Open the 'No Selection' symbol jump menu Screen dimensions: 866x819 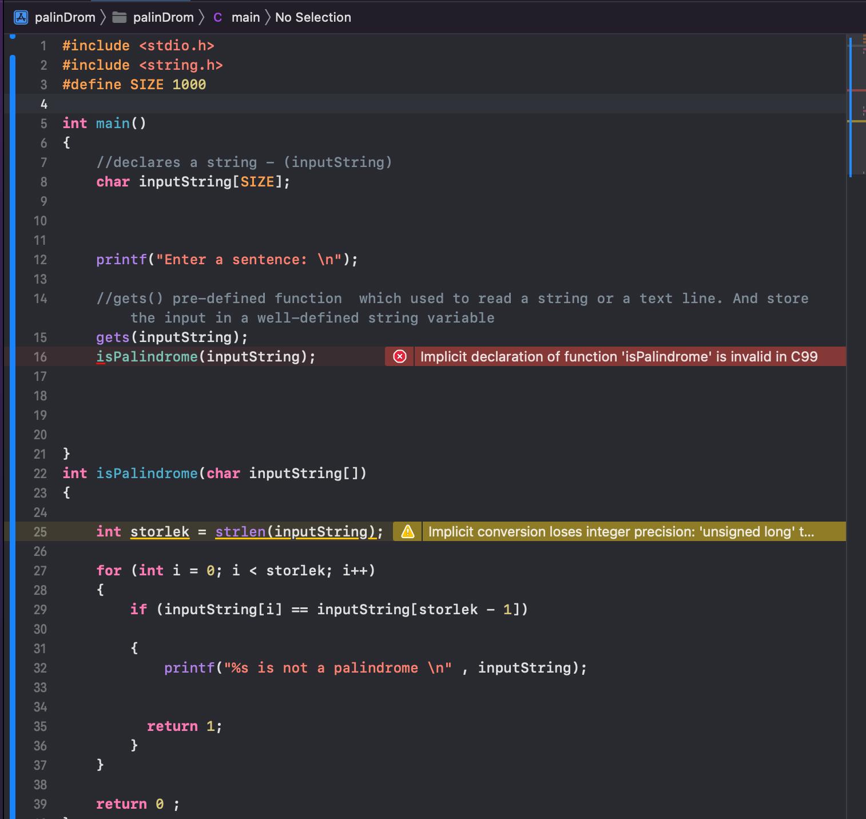(x=313, y=17)
